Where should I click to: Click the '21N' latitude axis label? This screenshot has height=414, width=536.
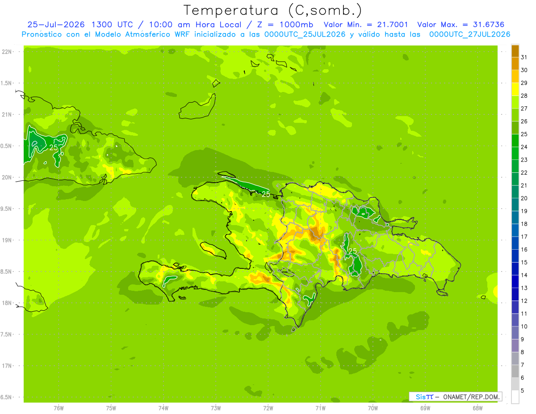tap(8, 114)
